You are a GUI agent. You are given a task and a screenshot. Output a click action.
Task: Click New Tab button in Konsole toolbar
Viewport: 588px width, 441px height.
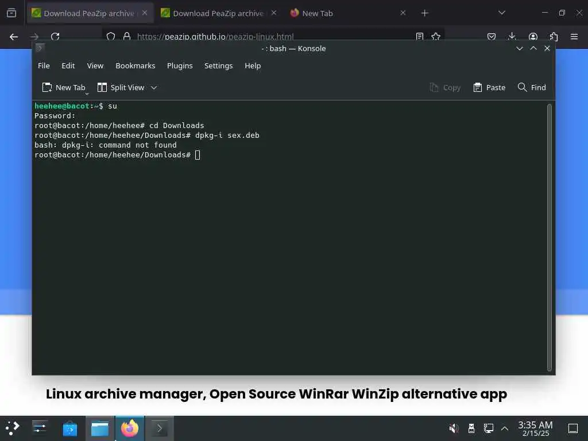(64, 87)
